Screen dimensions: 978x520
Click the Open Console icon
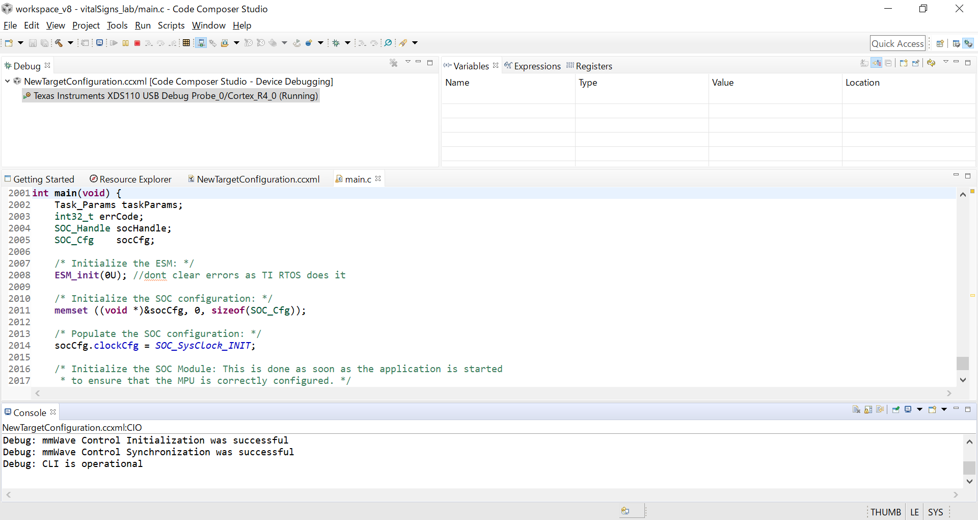[x=932, y=409]
